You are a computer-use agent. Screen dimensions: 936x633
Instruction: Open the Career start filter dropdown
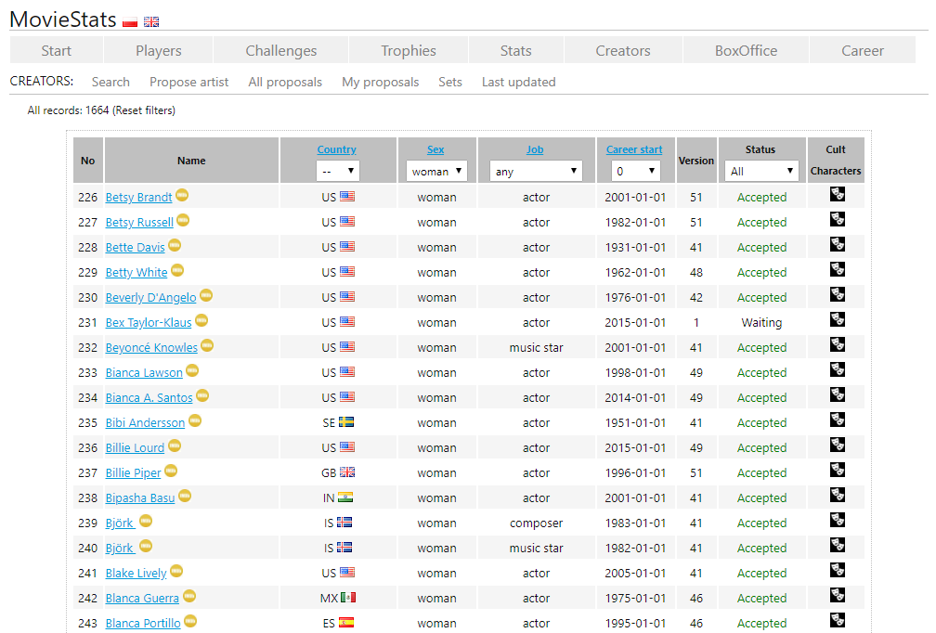pos(635,171)
